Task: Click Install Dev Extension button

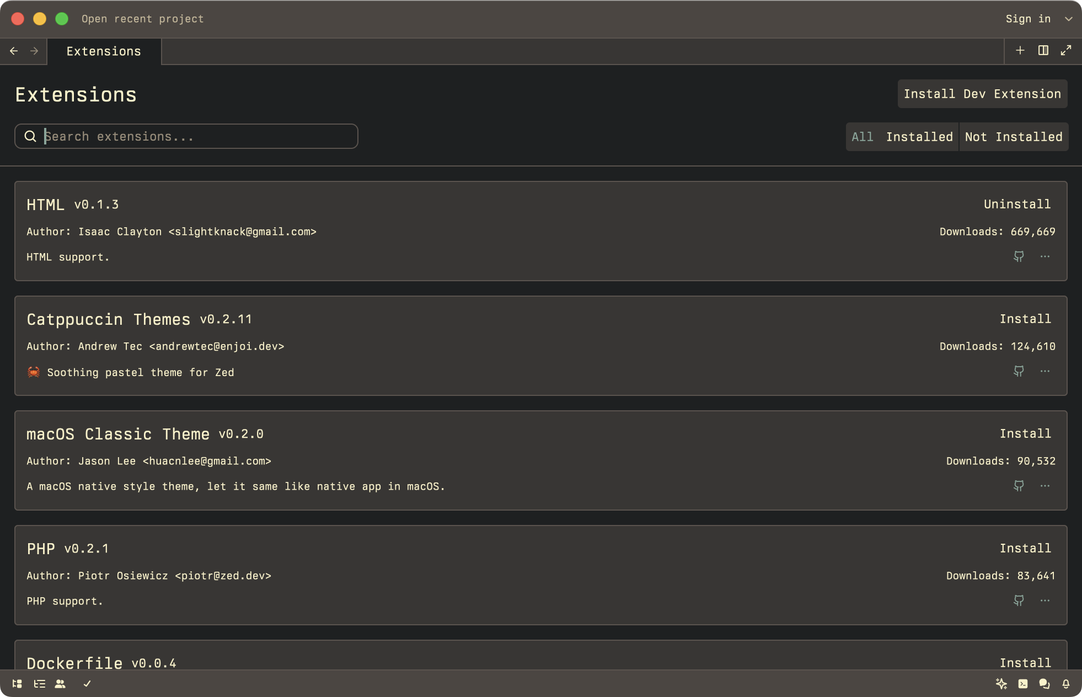Action: pos(983,93)
